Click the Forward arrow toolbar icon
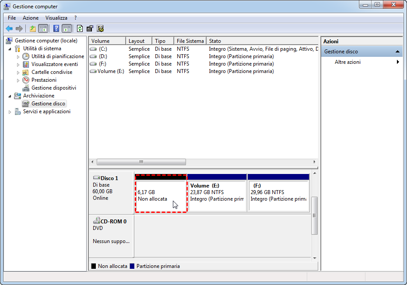This screenshot has height=285, width=407. coord(19,28)
